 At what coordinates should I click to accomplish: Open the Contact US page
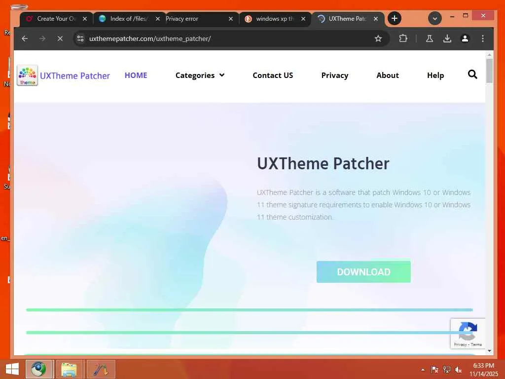[273, 75]
